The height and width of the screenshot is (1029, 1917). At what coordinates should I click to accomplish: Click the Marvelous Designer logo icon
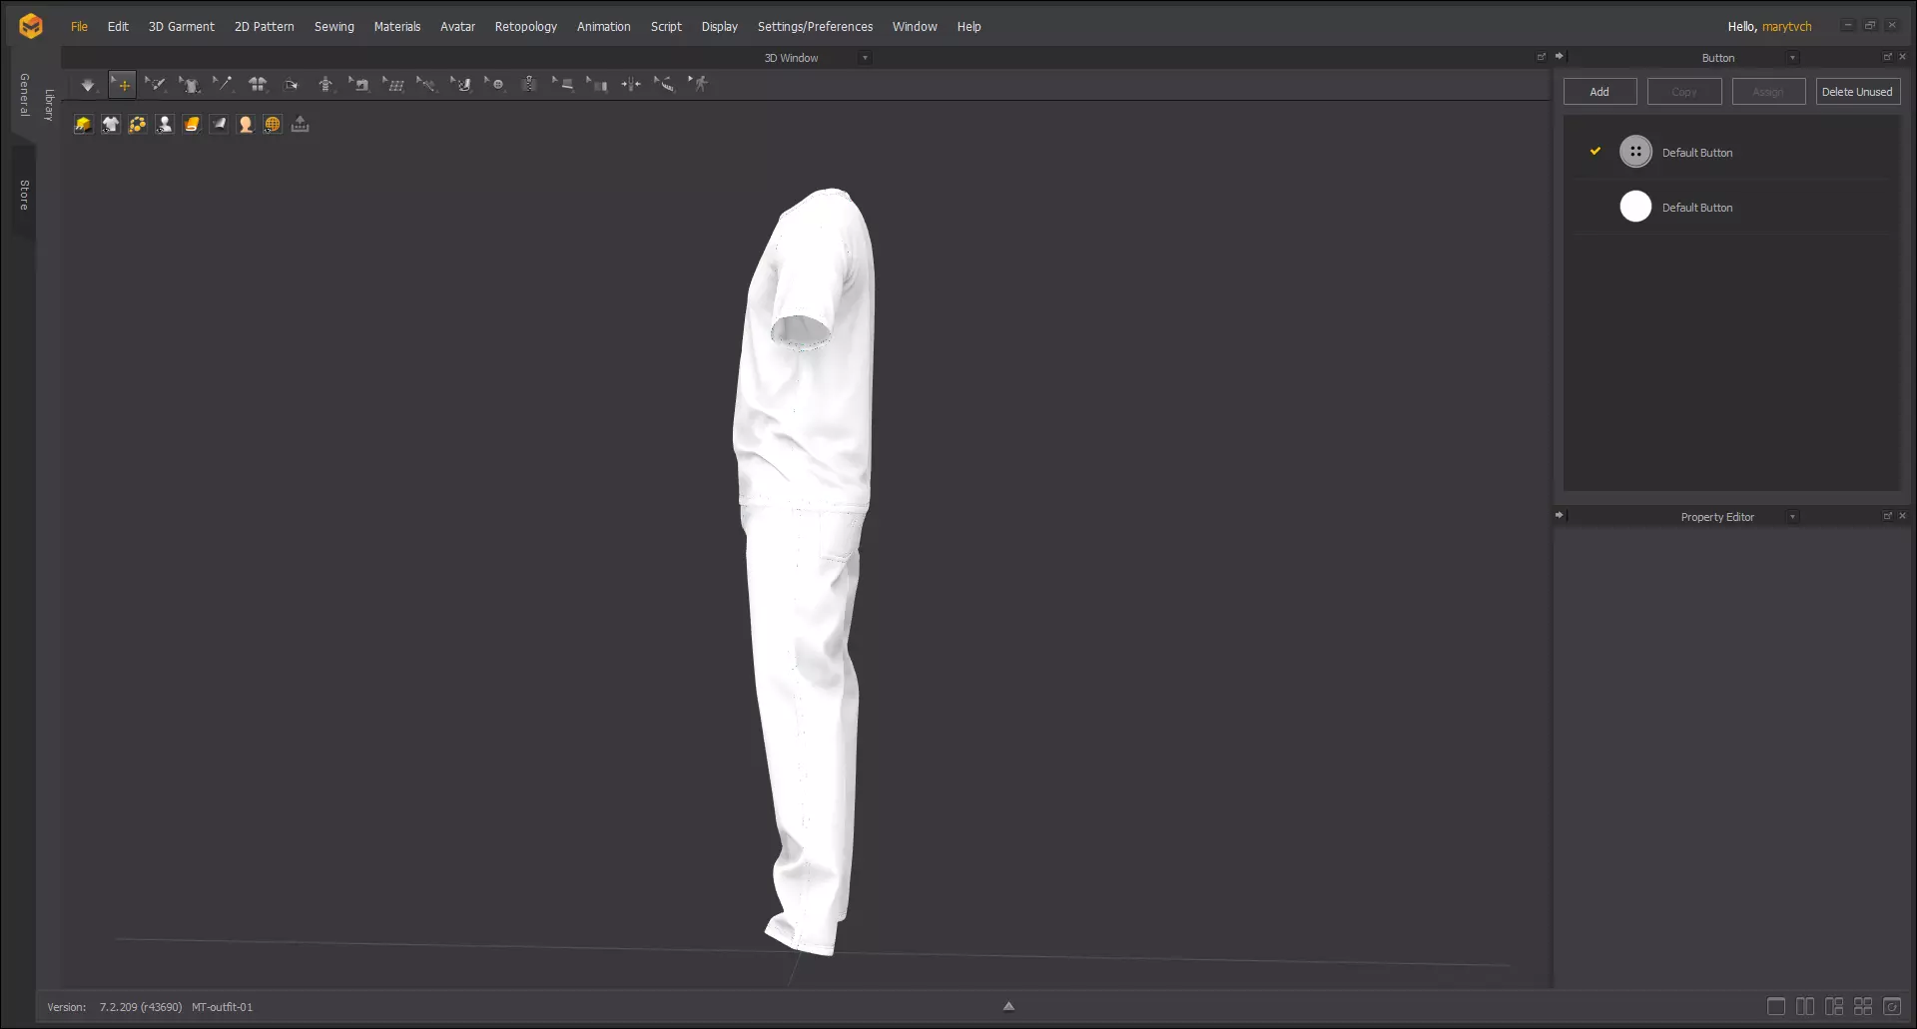coord(31,26)
